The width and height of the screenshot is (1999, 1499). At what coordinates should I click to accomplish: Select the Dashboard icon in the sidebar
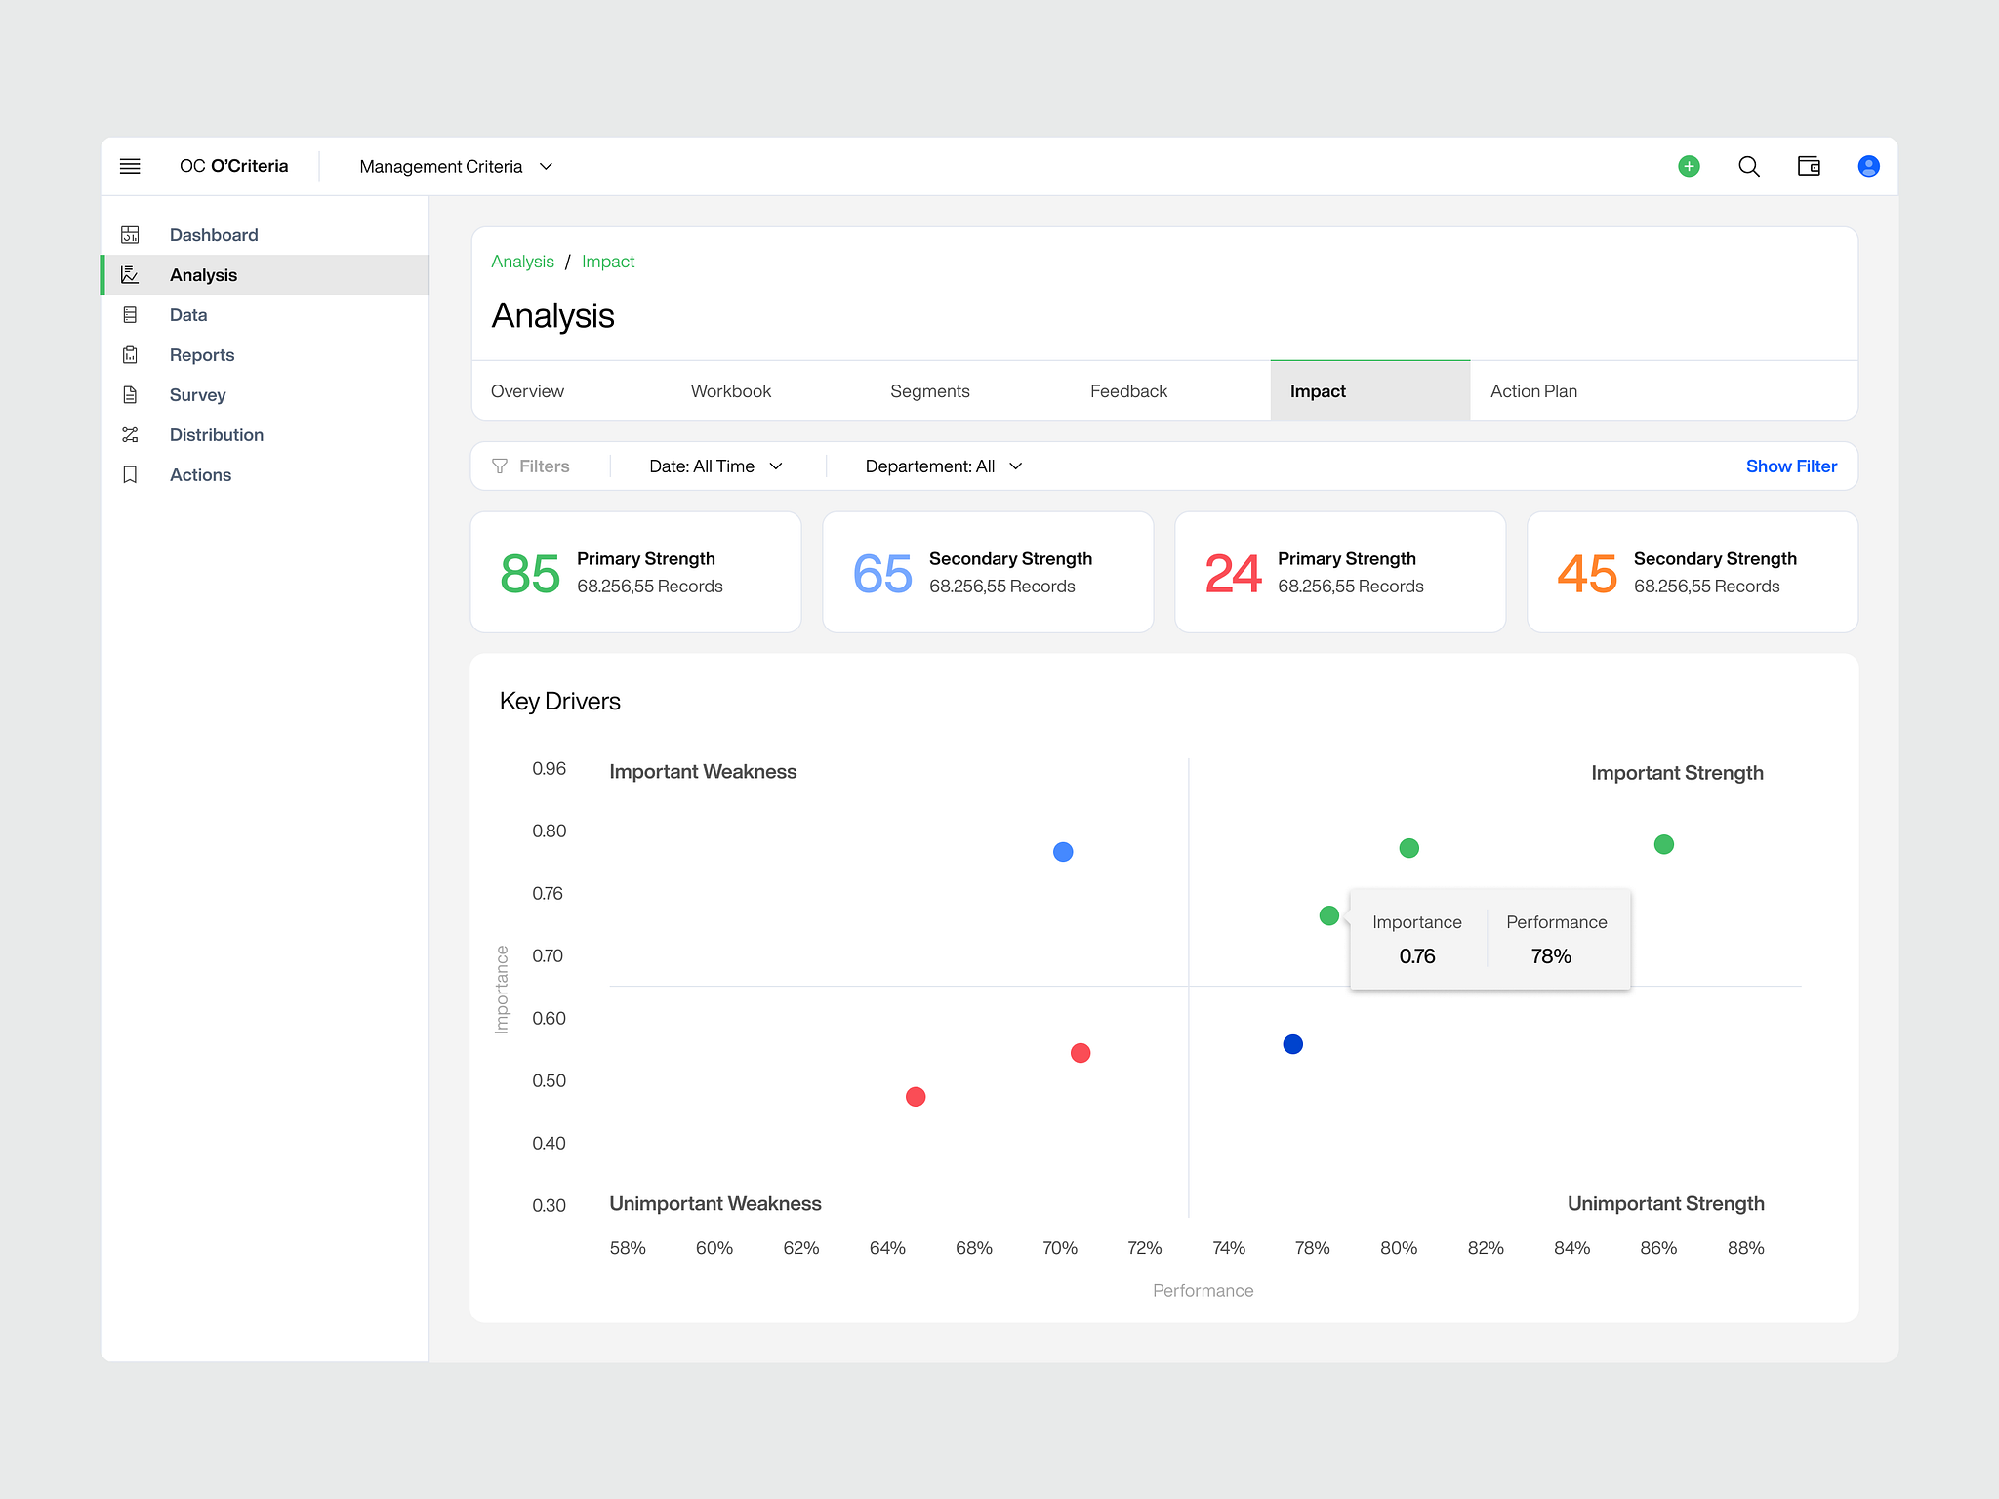pos(130,234)
